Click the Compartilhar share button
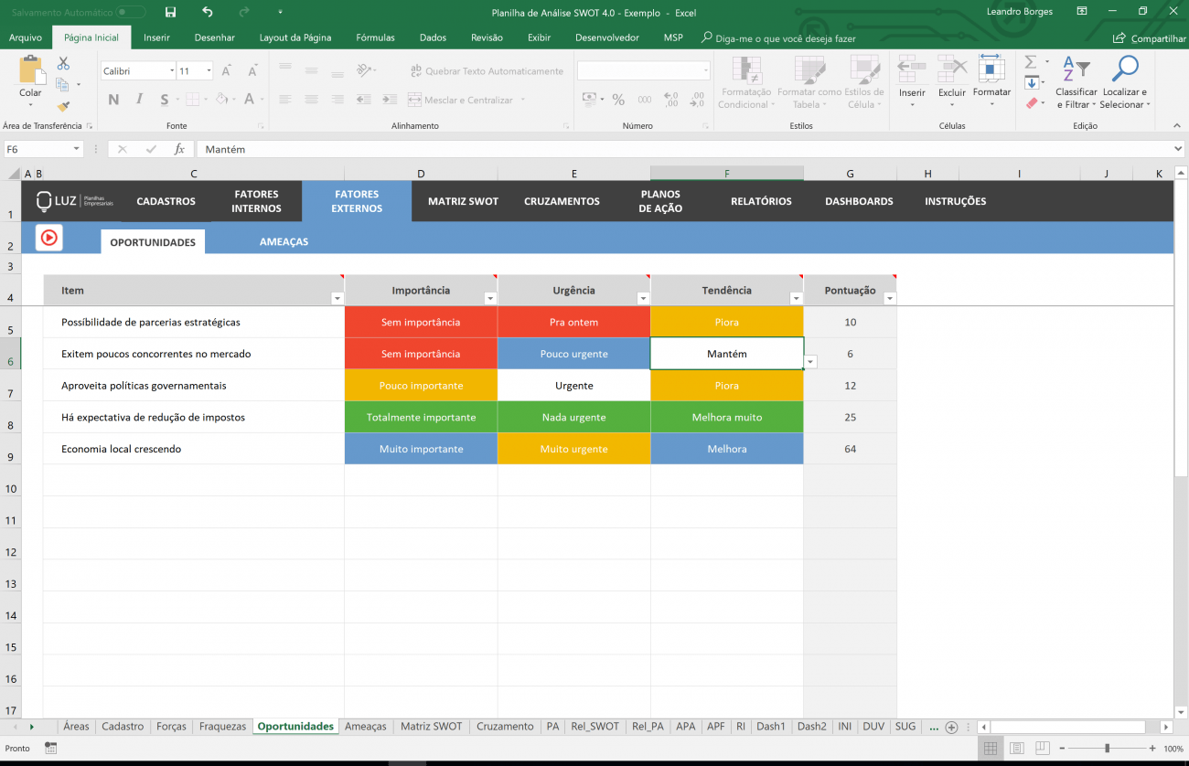 pos(1149,38)
